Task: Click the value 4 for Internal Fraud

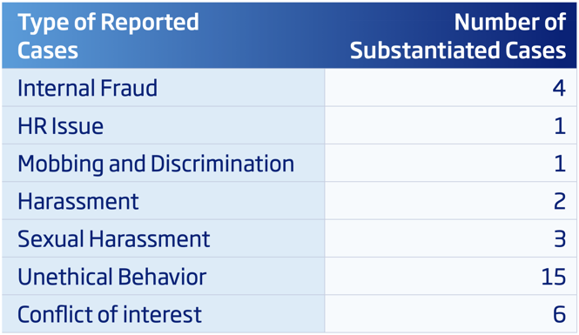Action: [559, 88]
